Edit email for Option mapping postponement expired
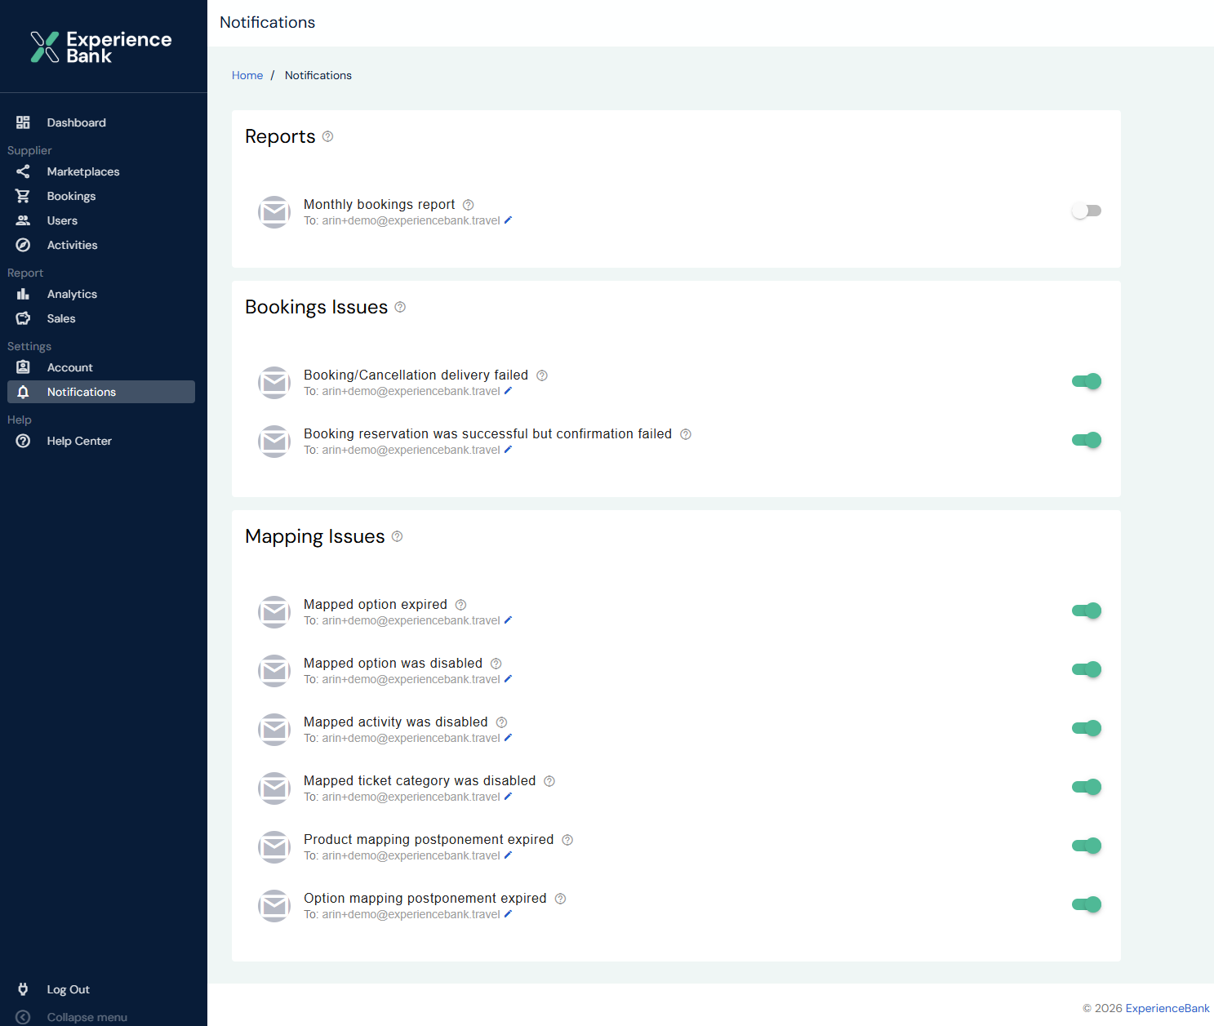This screenshot has width=1214, height=1026. point(508,914)
